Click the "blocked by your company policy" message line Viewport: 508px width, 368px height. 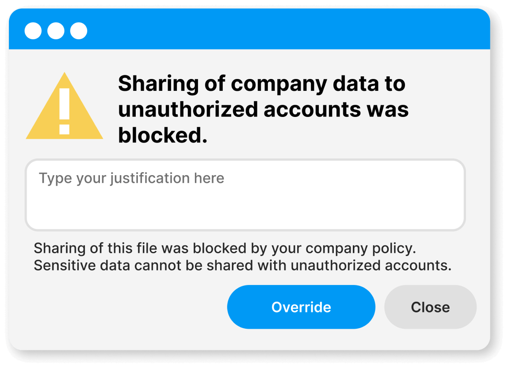click(x=225, y=248)
